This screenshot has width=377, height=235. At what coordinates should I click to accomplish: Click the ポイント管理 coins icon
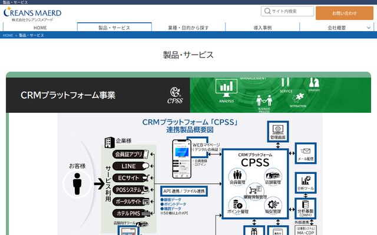[x=237, y=204]
